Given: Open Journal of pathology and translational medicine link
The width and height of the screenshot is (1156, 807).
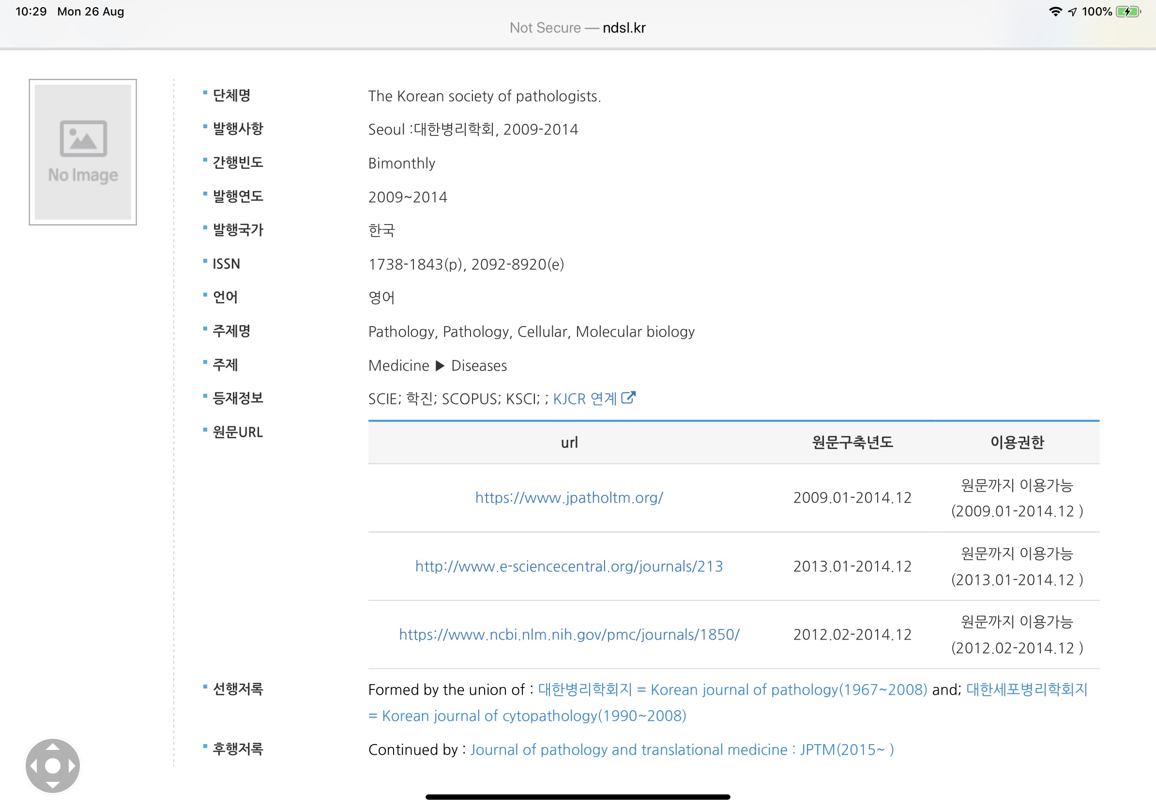Looking at the screenshot, I should tap(681, 749).
